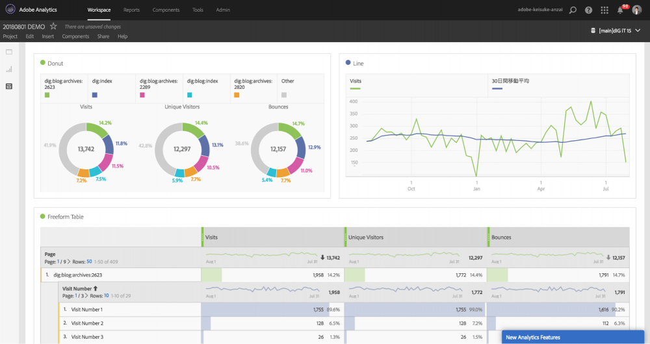The image size is (650, 344).
Task: Select row dig:blog:archives:2623
Action: coord(121,275)
